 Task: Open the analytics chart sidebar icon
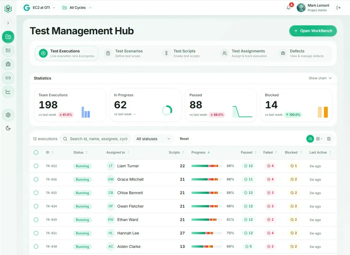(x=8, y=92)
